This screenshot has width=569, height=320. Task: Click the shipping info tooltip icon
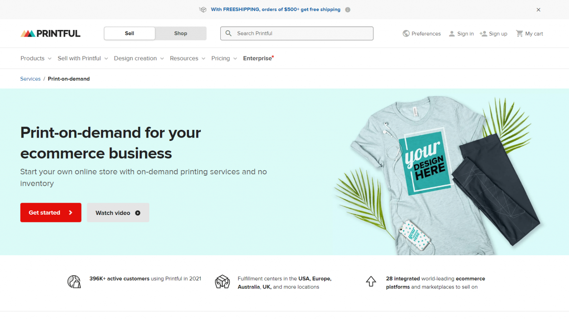point(347,10)
